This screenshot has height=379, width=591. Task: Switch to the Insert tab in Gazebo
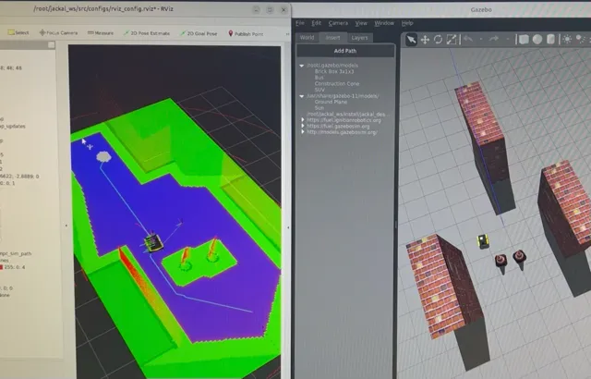coord(332,37)
